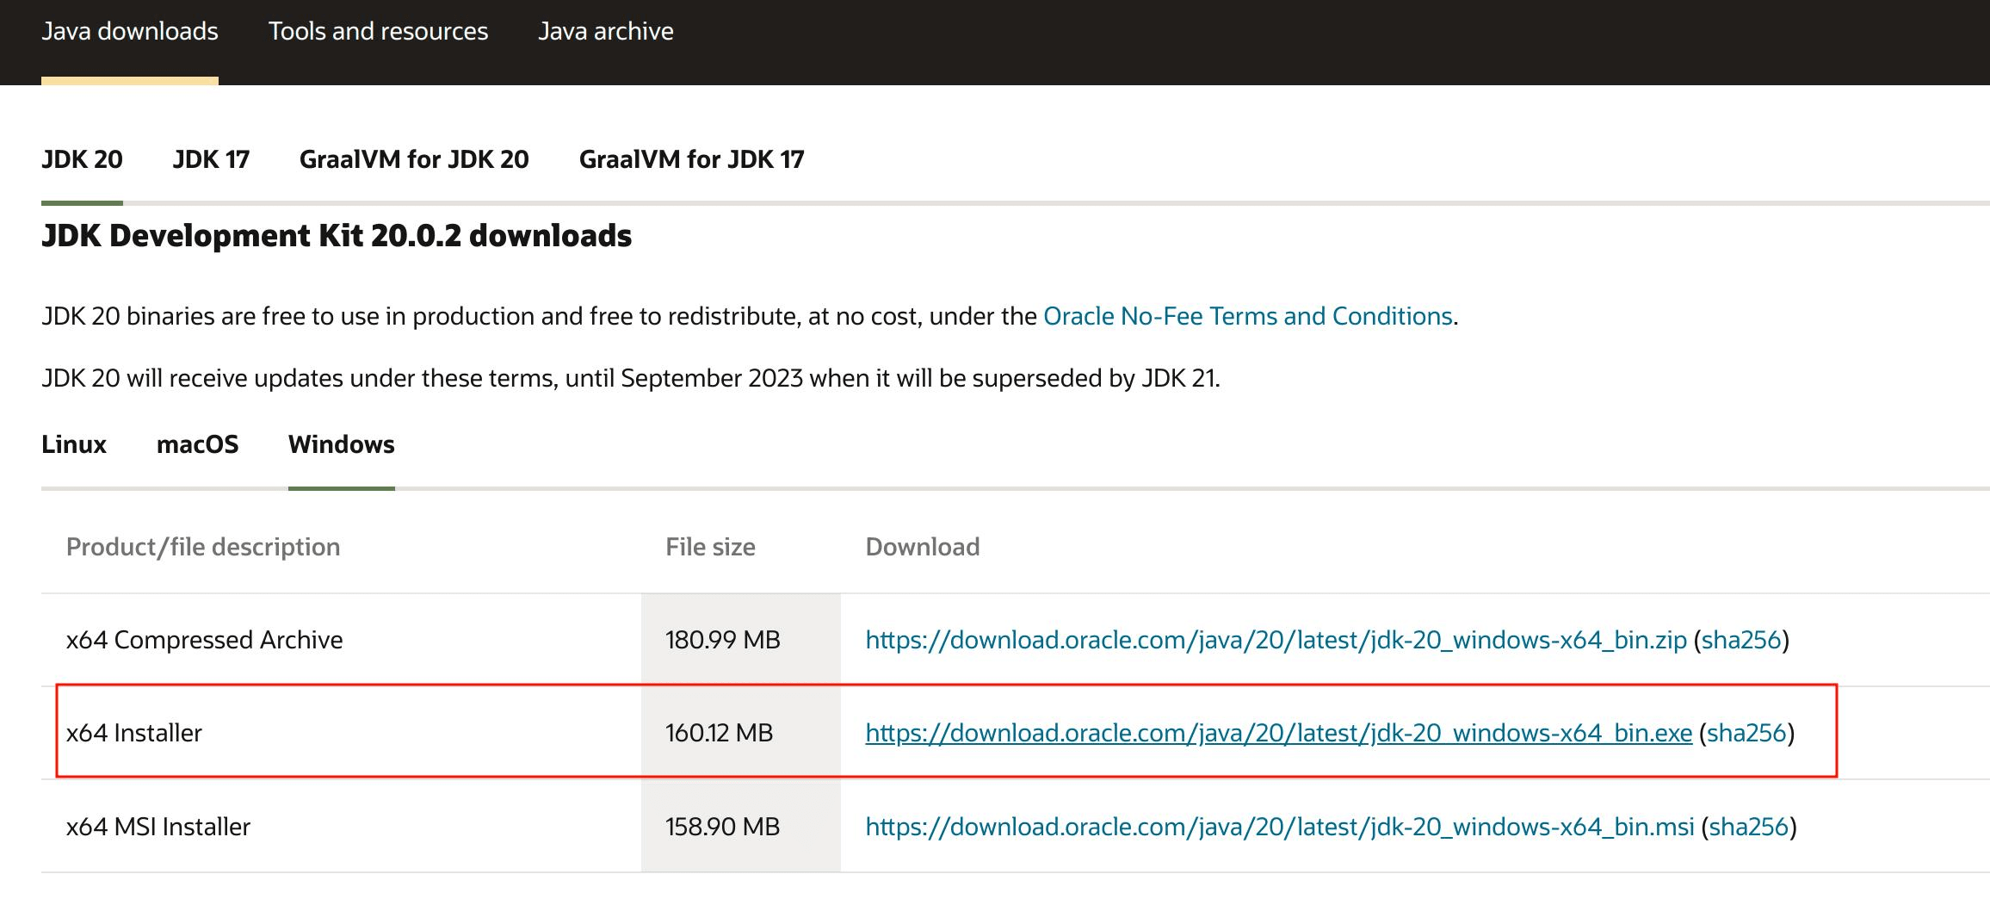The height and width of the screenshot is (899, 1990).
Task: Open sha256 for the exe installer
Action: 1747,733
